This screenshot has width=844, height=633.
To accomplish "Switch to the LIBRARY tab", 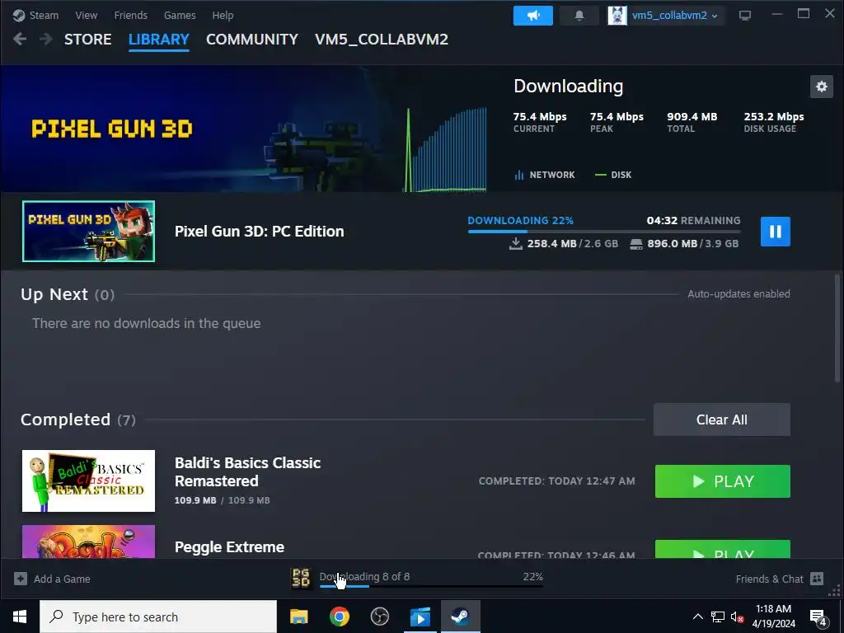I will pos(159,40).
